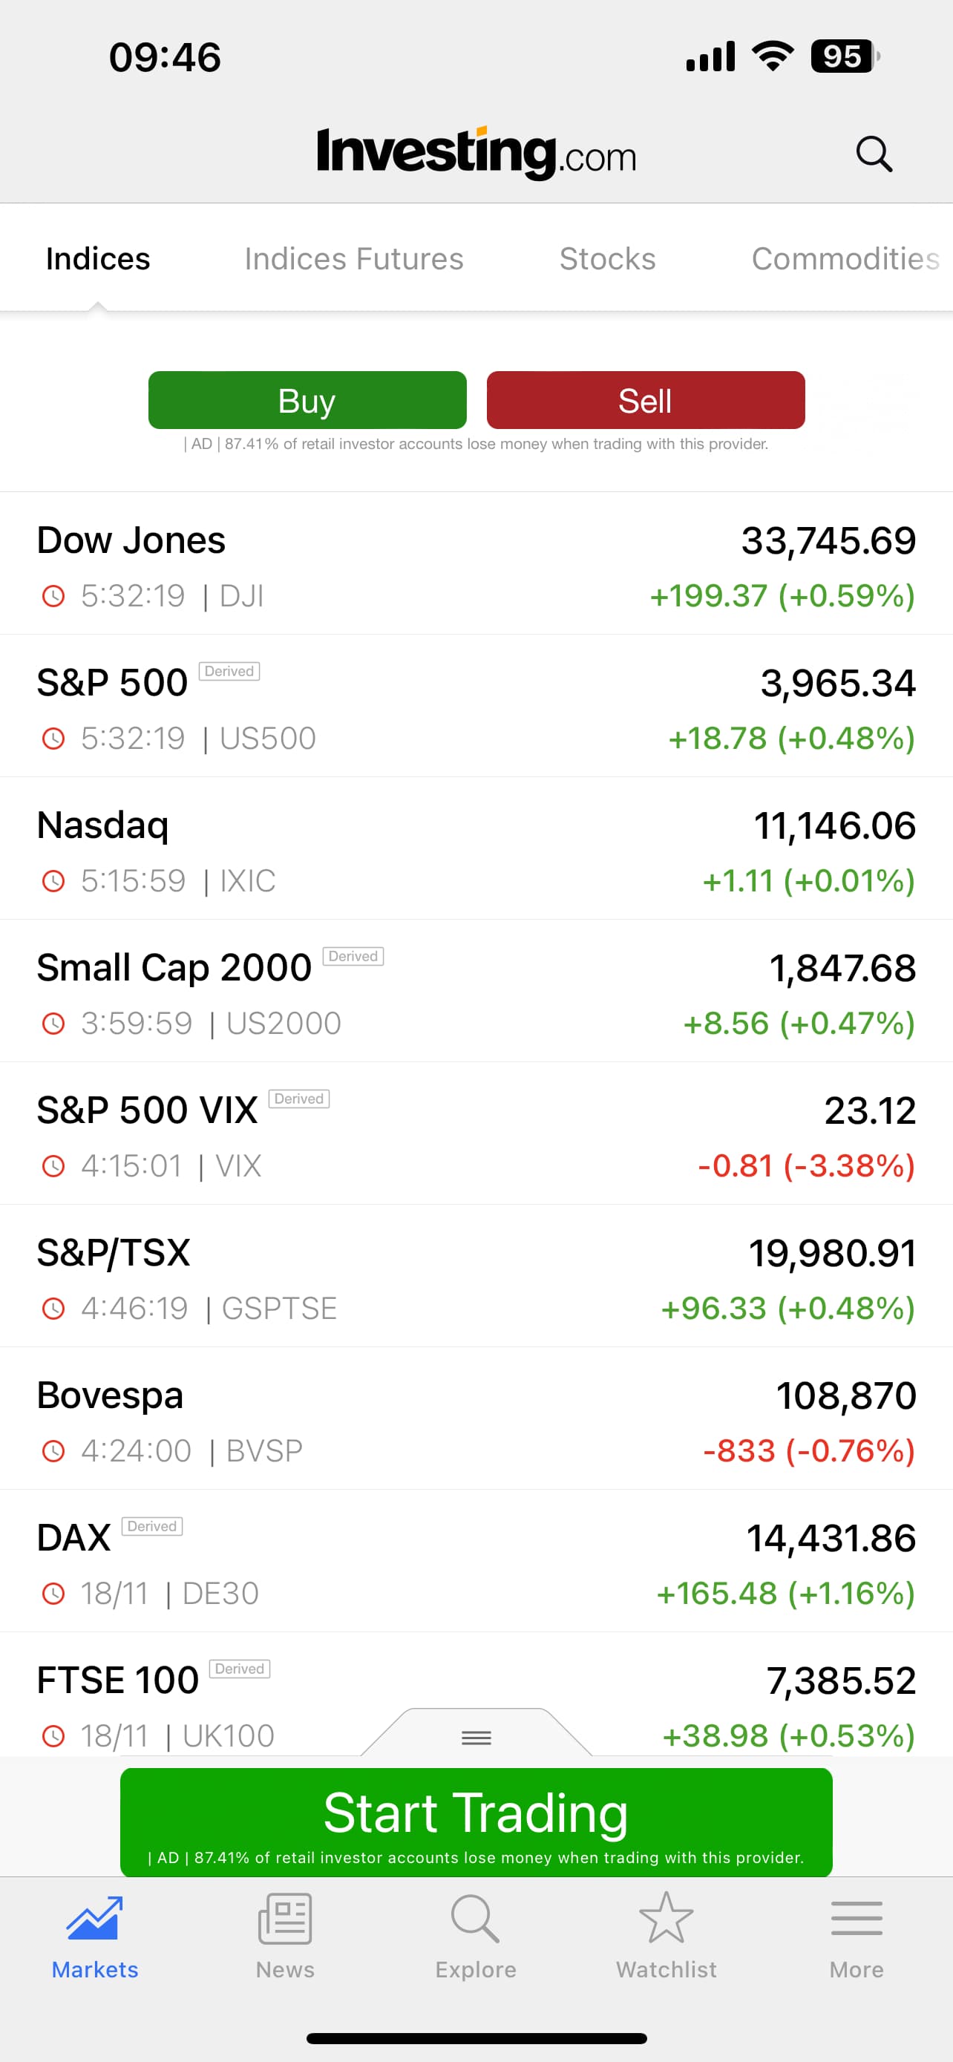This screenshot has width=953, height=2062.
Task: Open the Explore magnifier icon
Action: tap(475, 1918)
